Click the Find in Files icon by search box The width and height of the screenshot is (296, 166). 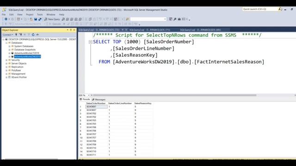[128, 19]
